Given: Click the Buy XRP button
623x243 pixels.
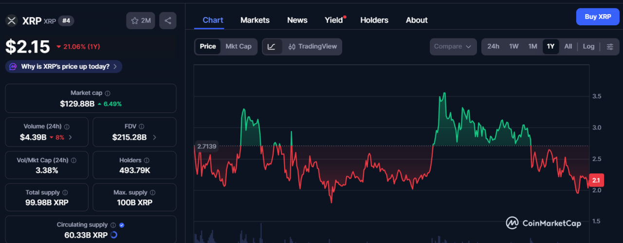Looking at the screenshot, I should click(598, 17).
